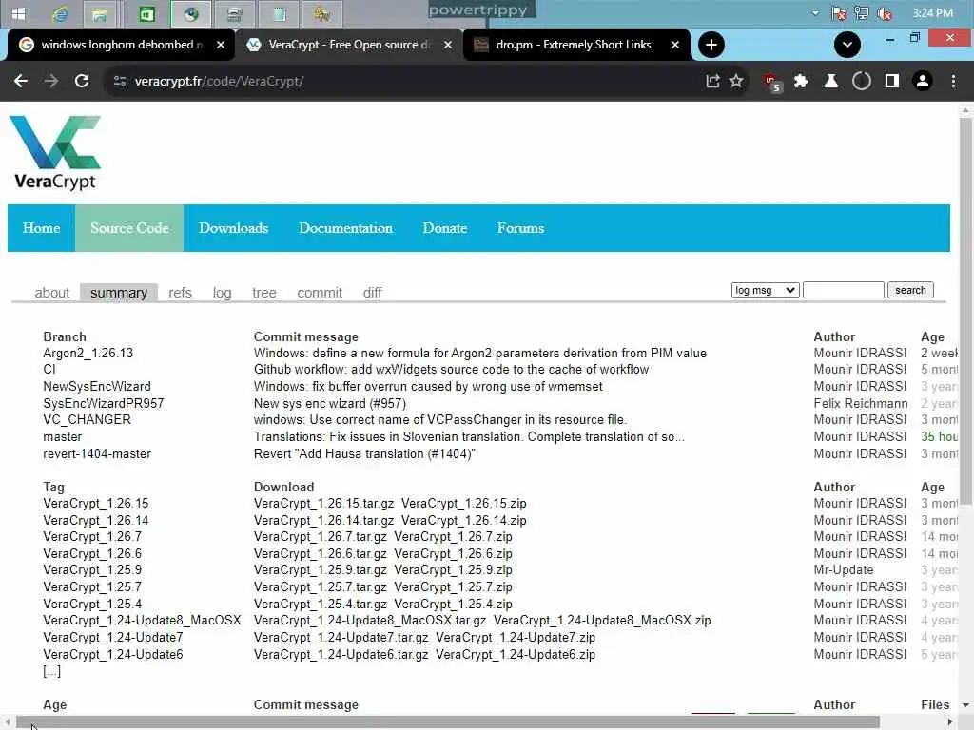974x730 pixels.
Task: Switch to the about tab
Action: (x=52, y=293)
